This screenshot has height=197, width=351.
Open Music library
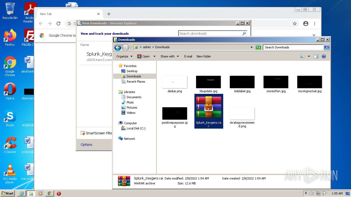tap(128, 102)
